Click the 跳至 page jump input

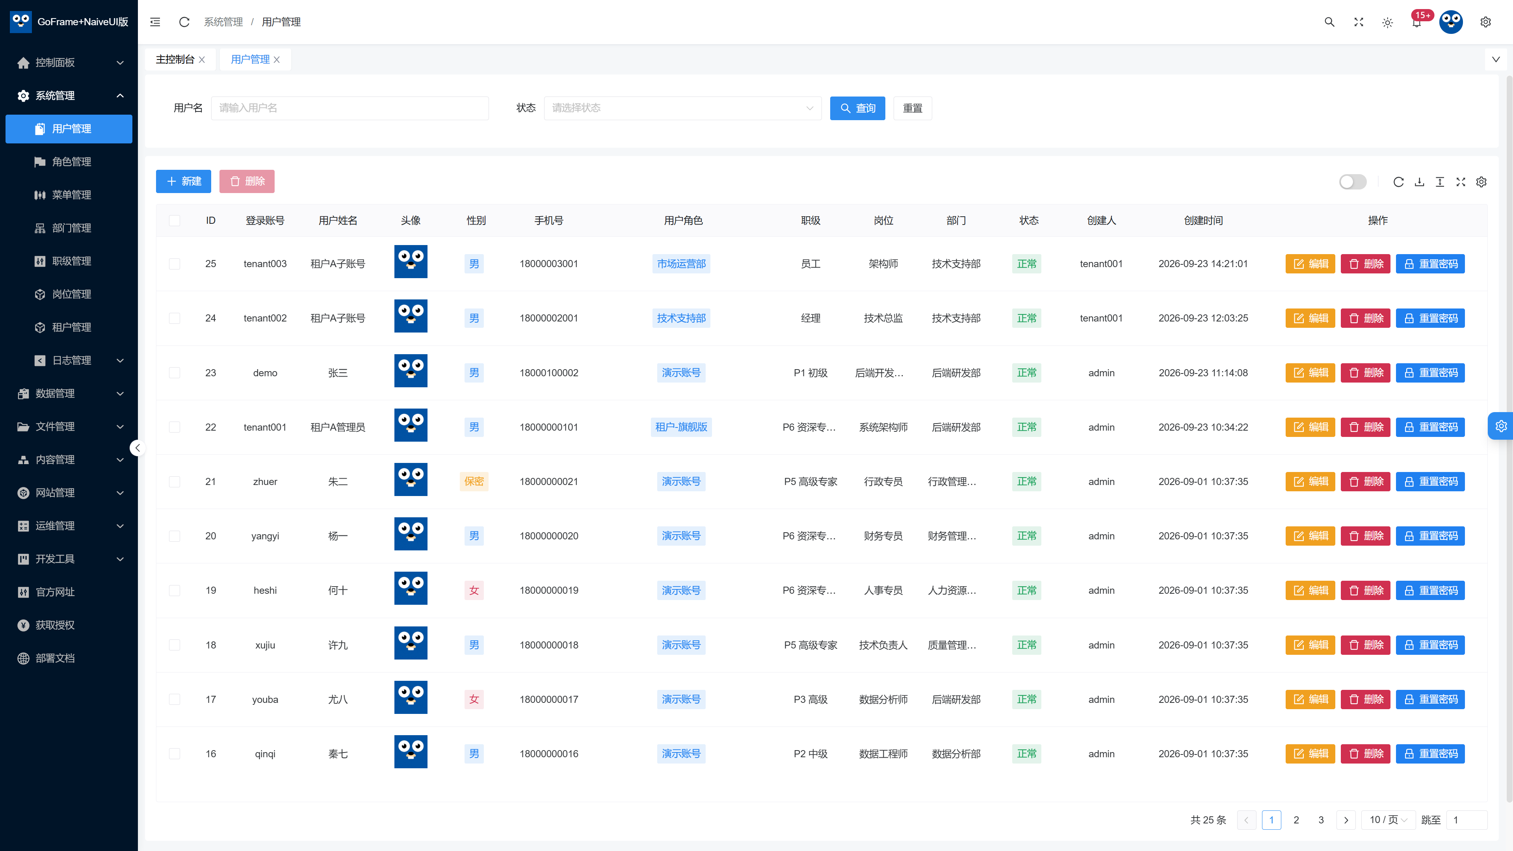click(1466, 820)
